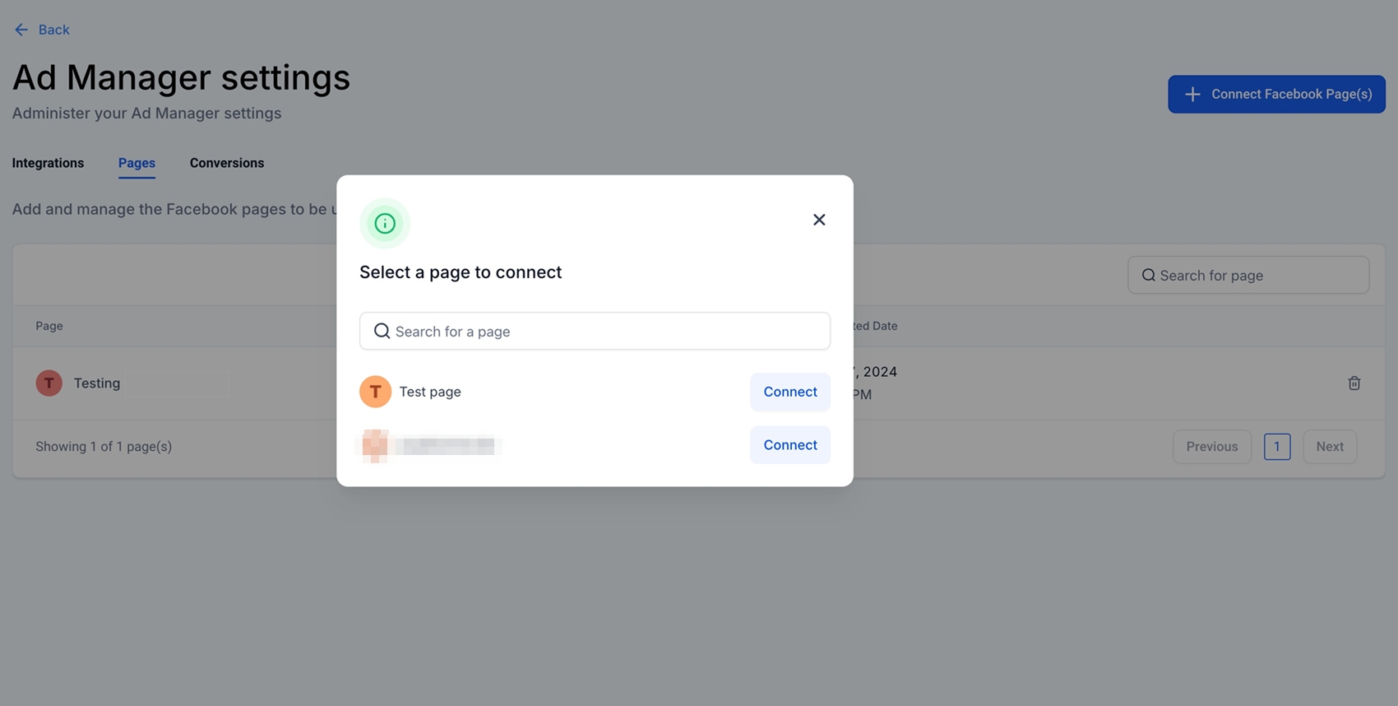Image resolution: width=1398 pixels, height=706 pixels.
Task: Click the Connect Facebook Page(s) button
Action: click(1276, 95)
